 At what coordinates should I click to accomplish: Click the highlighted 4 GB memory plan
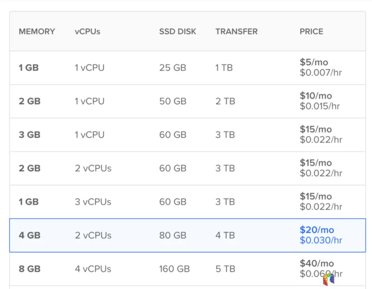coord(29,235)
